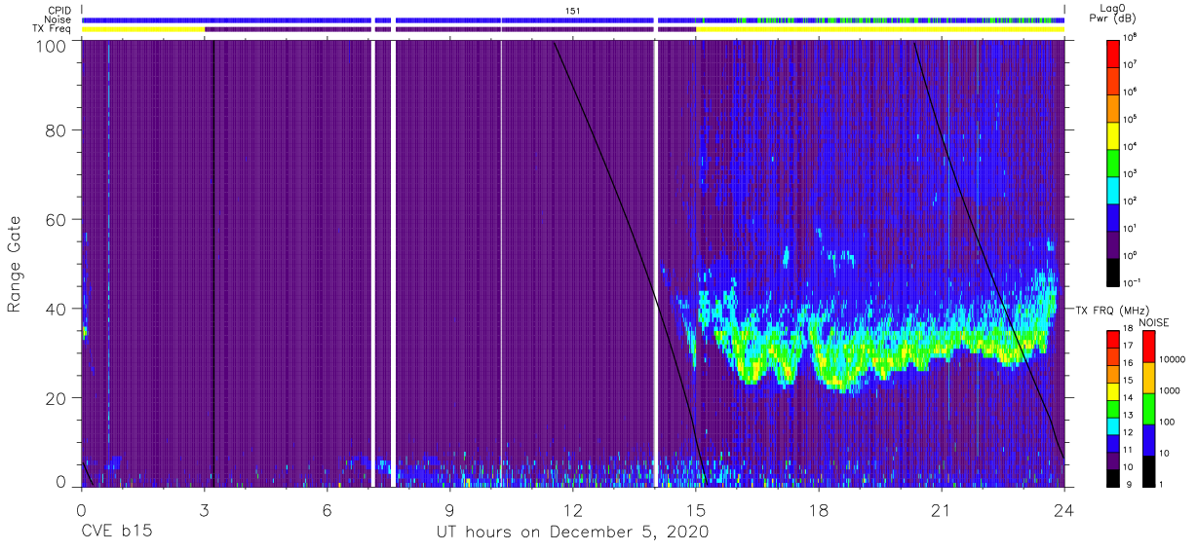Screen dimensions: 1197x552
Task: Click the green 1000 noise swatch
Action: (x=1149, y=408)
